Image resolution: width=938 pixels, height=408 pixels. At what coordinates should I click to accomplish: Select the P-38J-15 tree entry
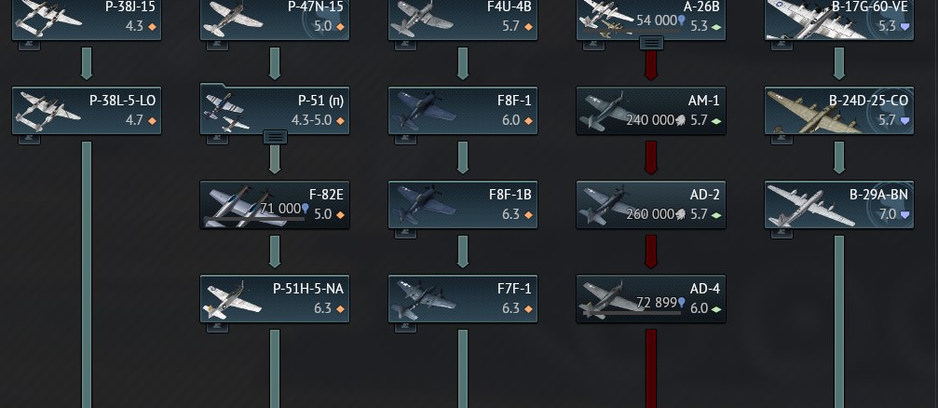pos(87,20)
